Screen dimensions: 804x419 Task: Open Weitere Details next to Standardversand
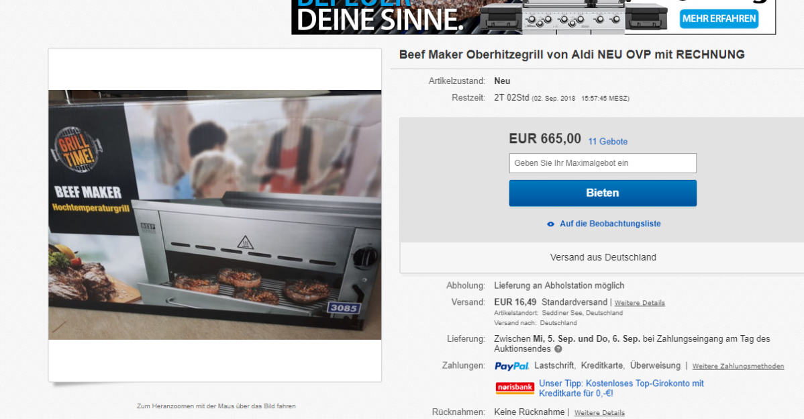639,303
